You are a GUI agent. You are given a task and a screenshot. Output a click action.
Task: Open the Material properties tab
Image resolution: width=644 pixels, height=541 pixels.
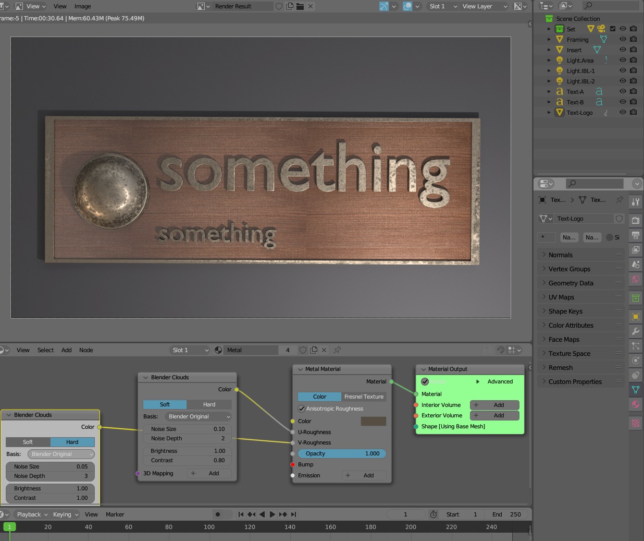[x=635, y=404]
